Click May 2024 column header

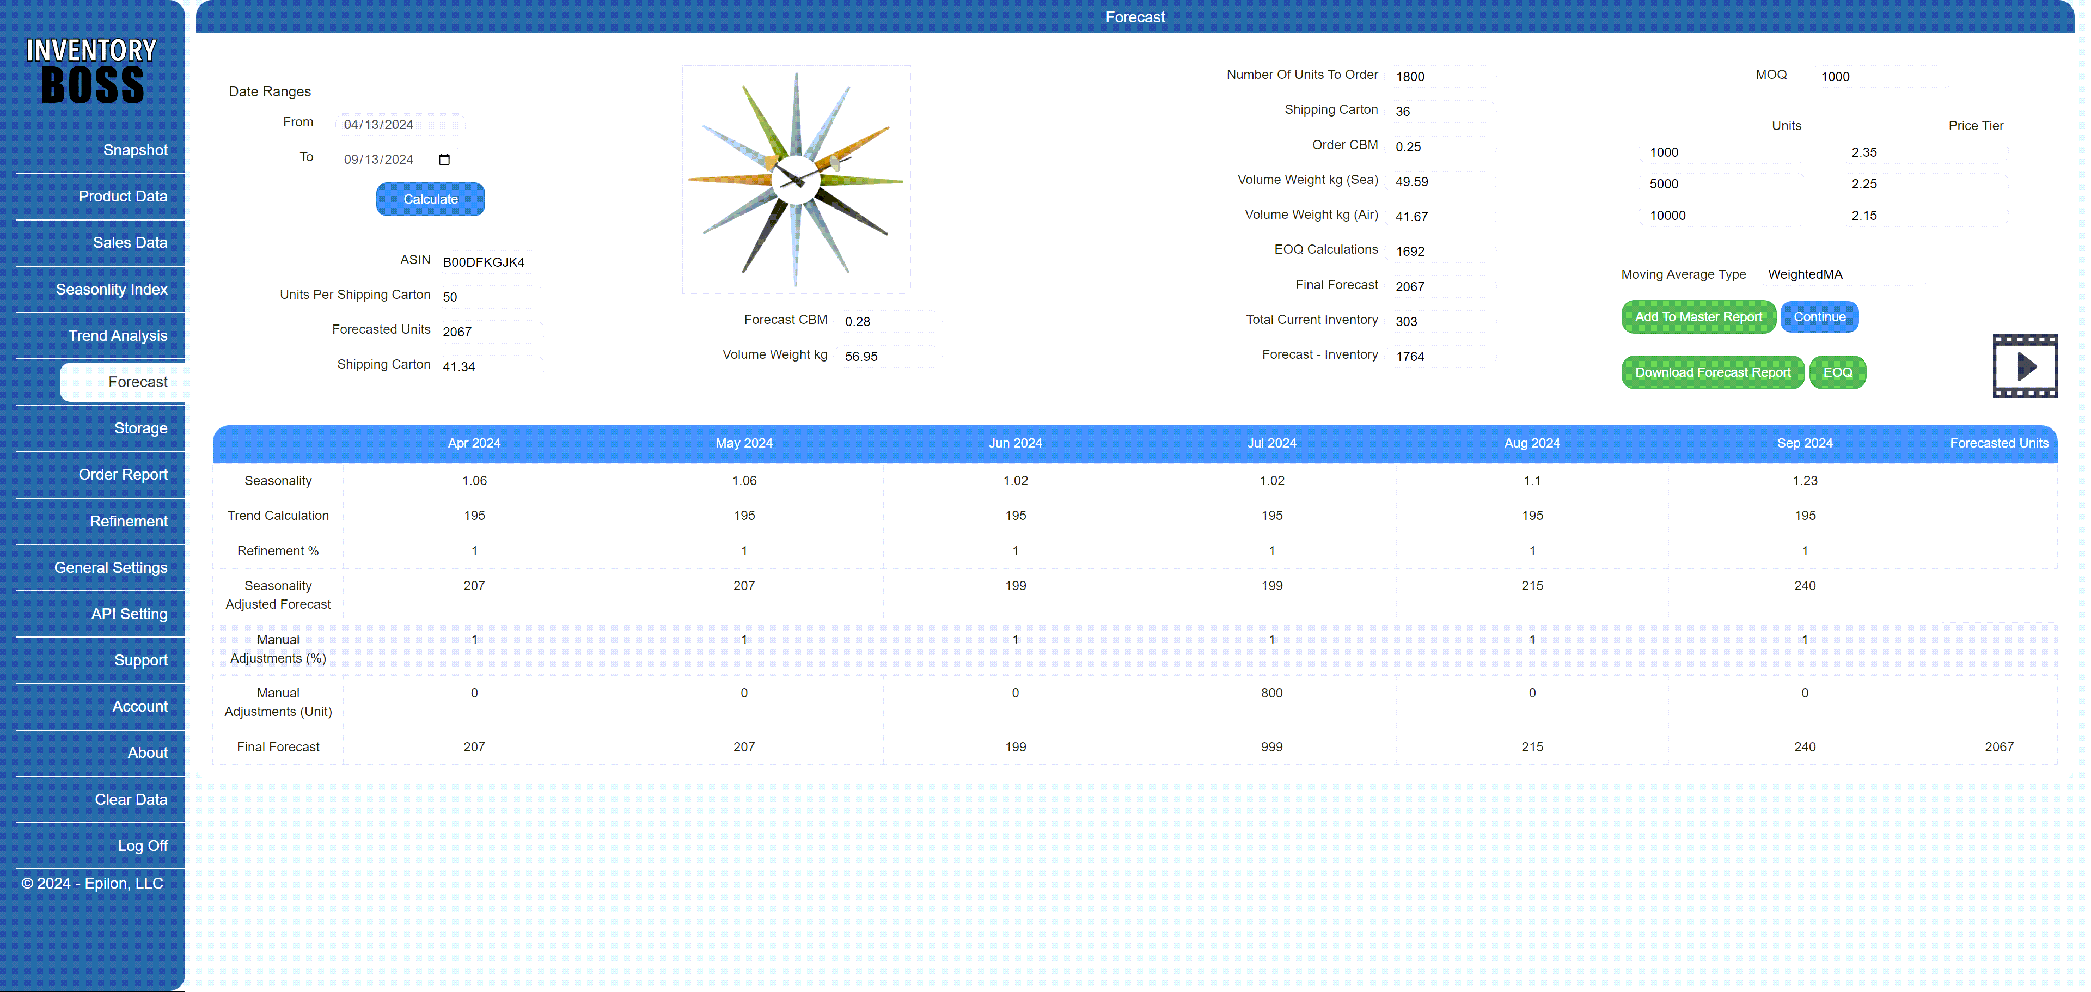coord(743,443)
